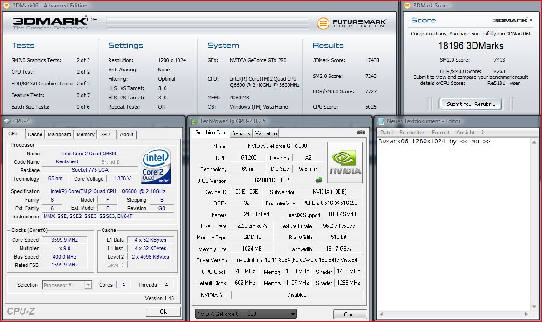Click the Editor horizontal scrollbar left arrow
Screen dimensions: 542x322
coord(382,315)
